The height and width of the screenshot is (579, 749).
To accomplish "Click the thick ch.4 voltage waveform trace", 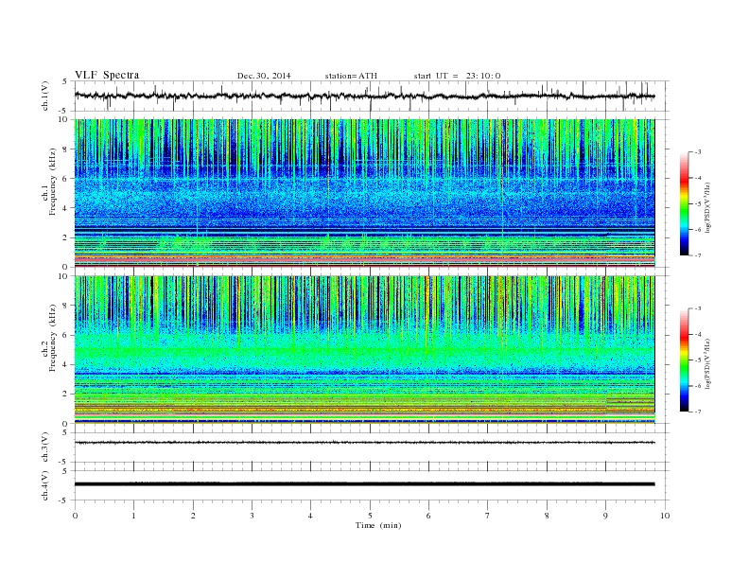I will click(364, 484).
